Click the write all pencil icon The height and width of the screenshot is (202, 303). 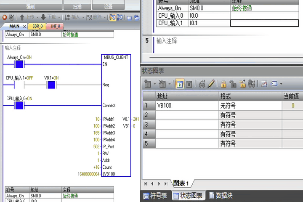(x=211, y=84)
